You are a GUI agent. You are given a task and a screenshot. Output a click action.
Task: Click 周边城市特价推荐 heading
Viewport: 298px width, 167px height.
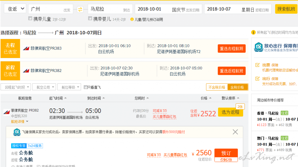pos(270,100)
